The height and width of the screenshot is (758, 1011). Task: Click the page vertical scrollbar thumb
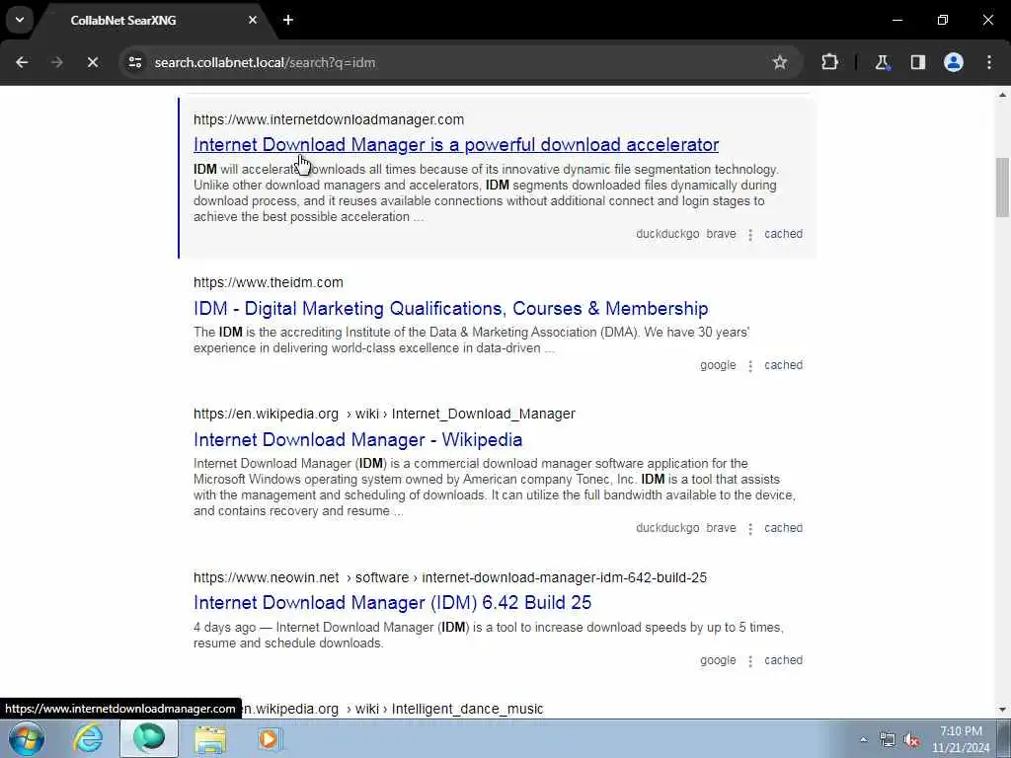(1002, 188)
